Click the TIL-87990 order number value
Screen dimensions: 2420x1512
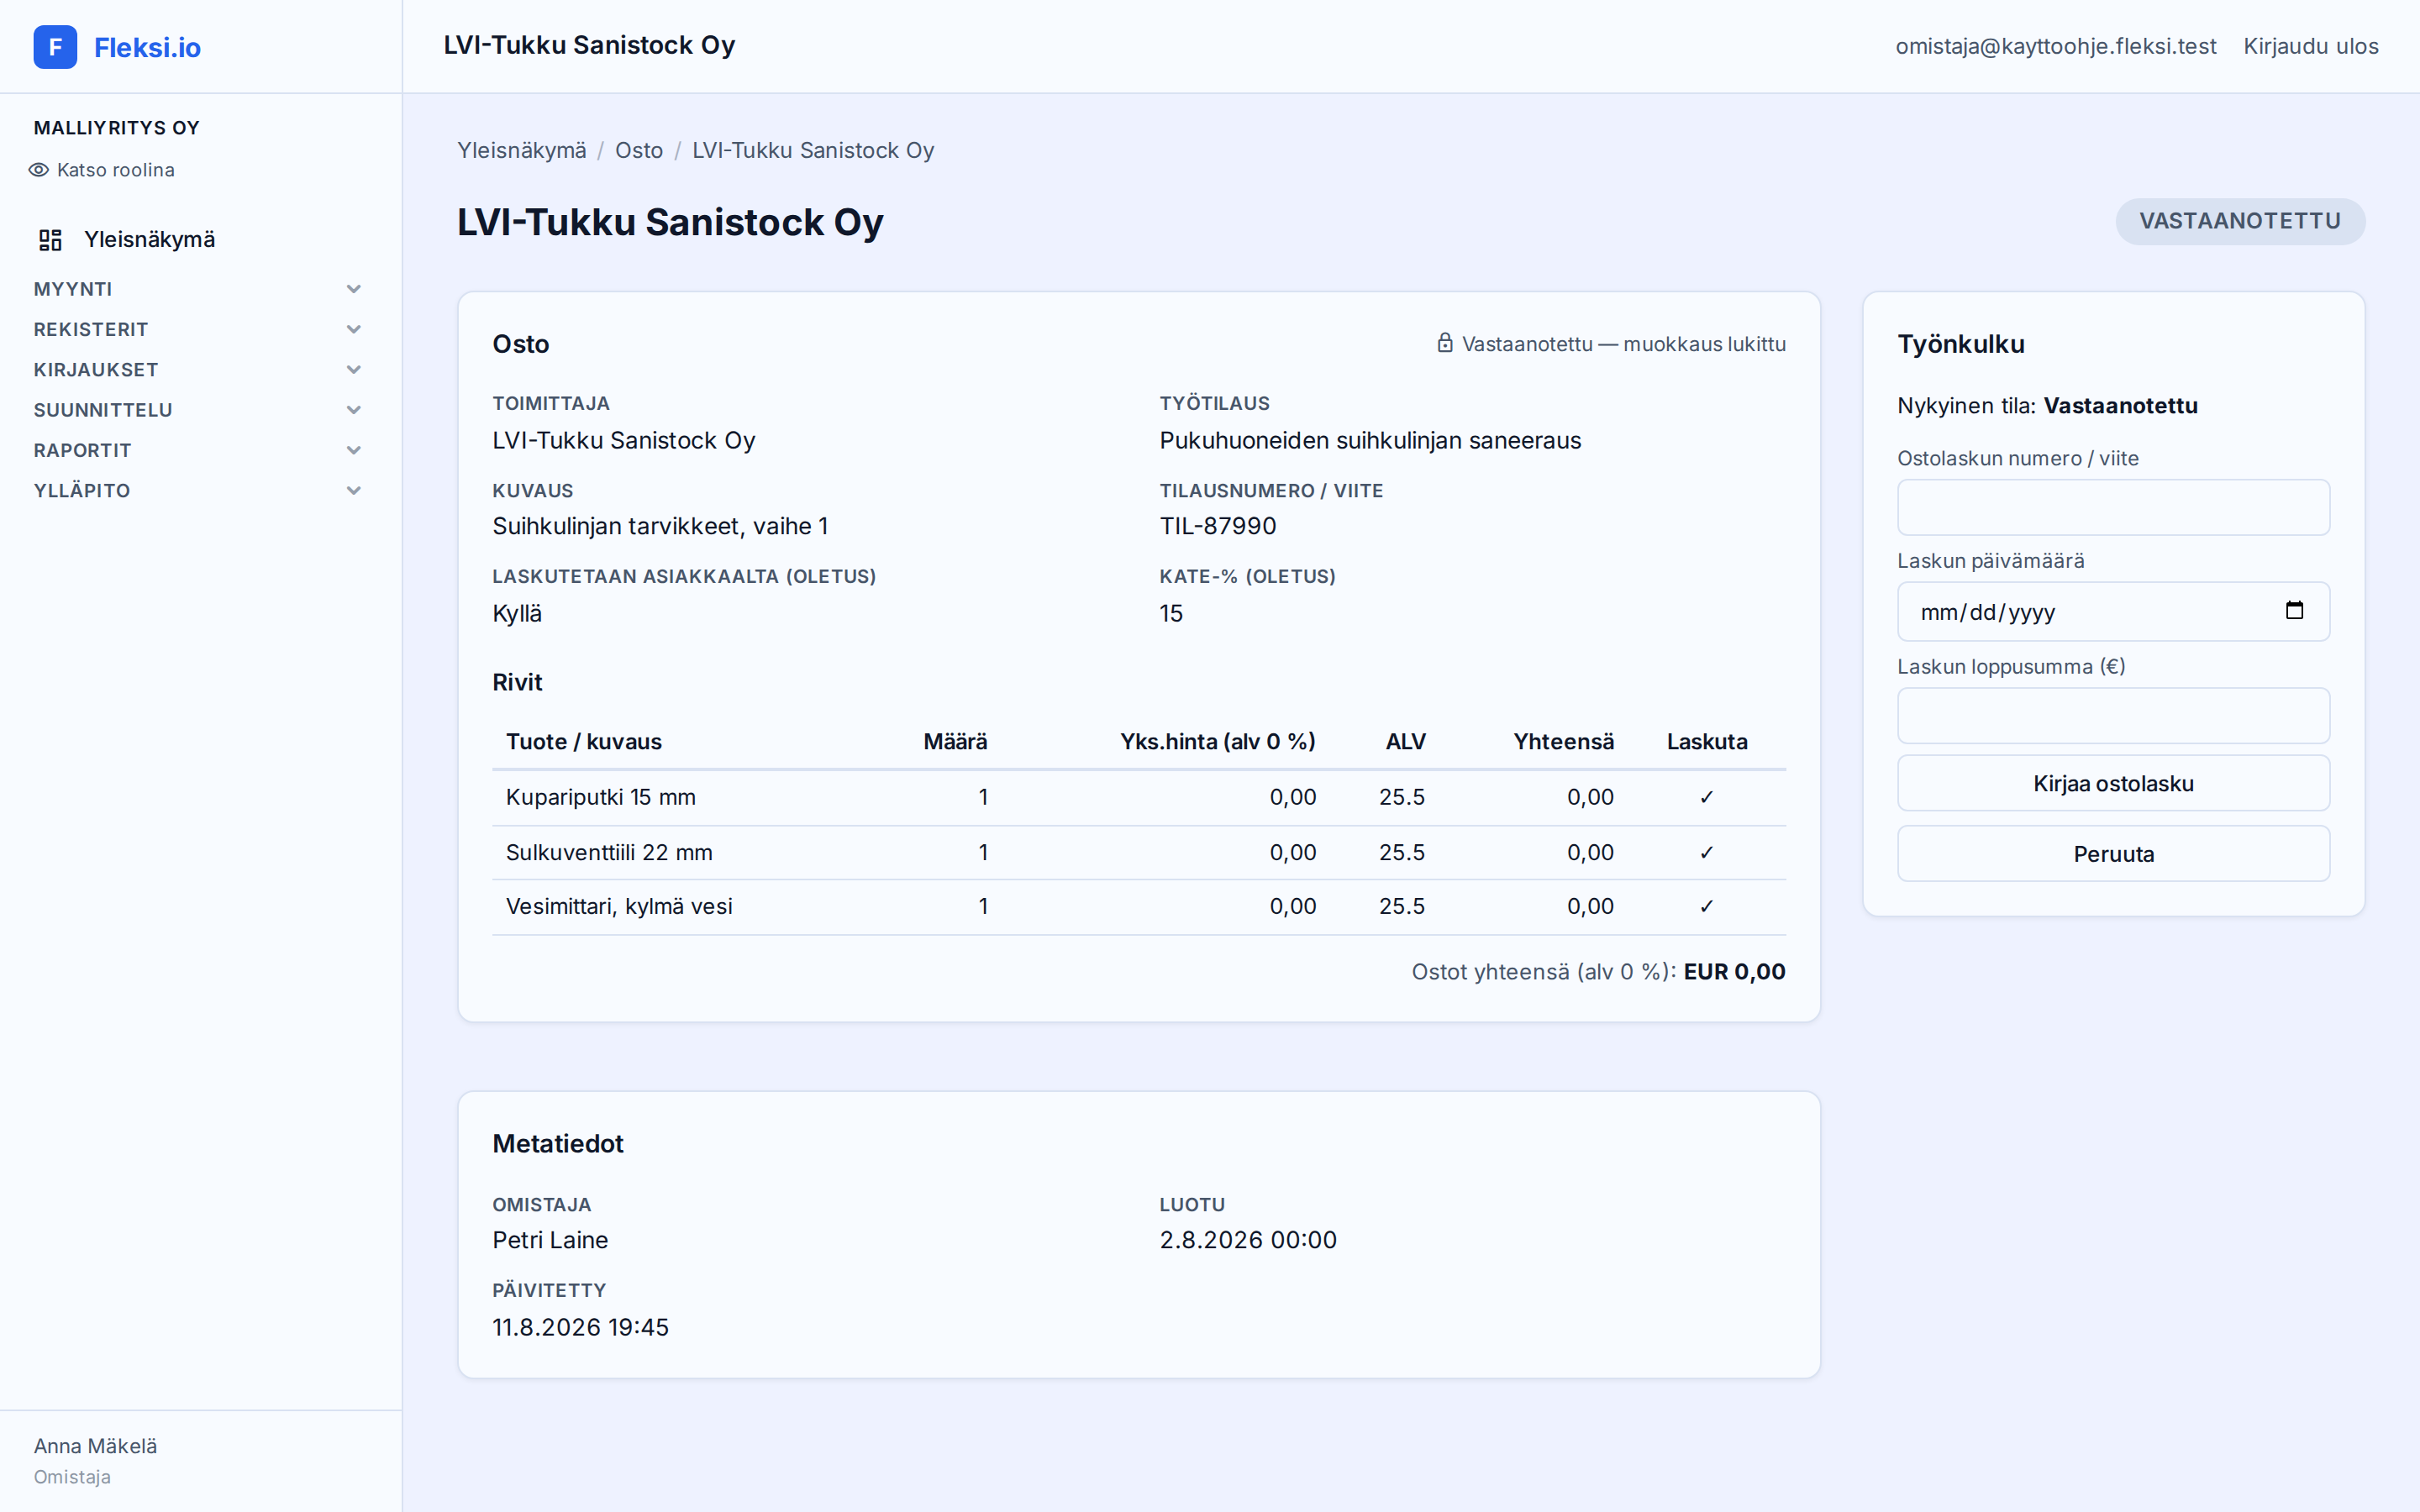point(1218,526)
